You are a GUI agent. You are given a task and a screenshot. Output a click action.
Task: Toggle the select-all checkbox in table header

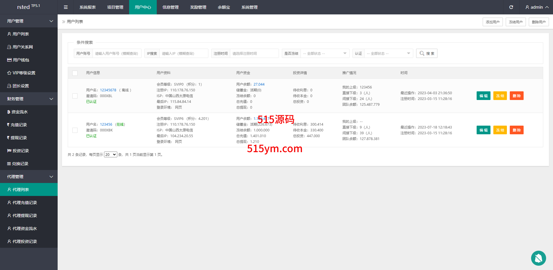click(x=75, y=73)
